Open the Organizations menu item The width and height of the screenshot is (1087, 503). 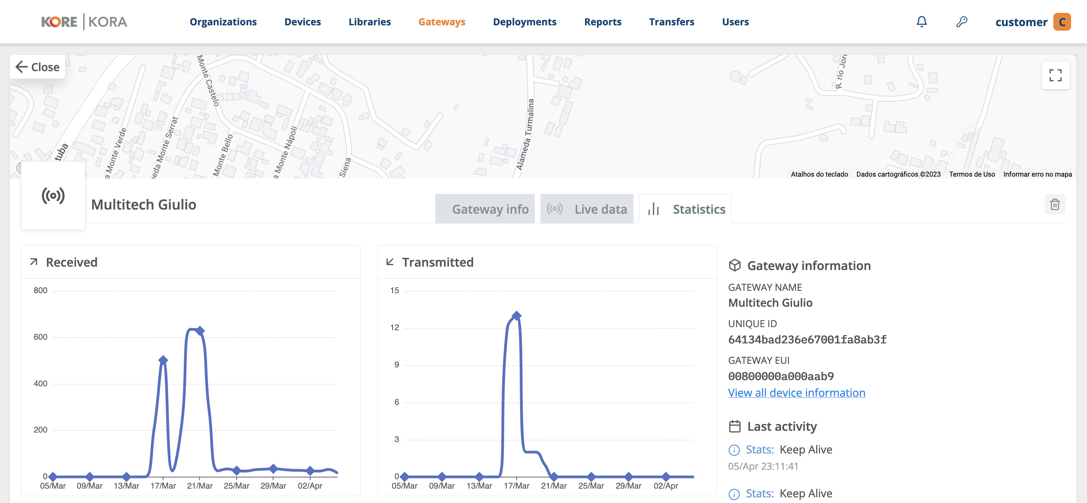(x=223, y=22)
